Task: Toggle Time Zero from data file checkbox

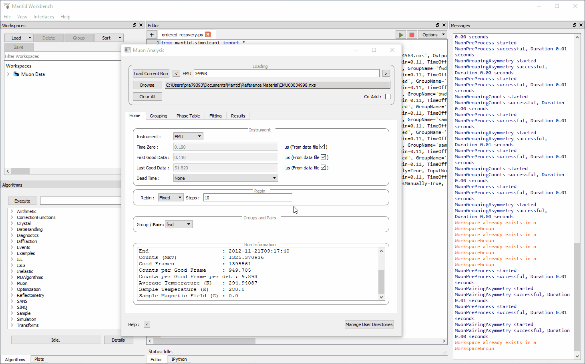Action: click(x=322, y=147)
